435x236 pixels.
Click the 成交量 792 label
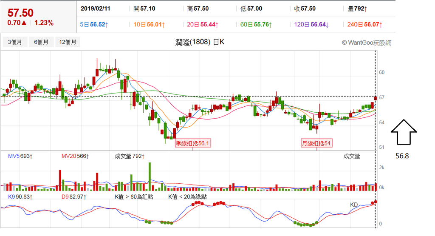point(130,156)
